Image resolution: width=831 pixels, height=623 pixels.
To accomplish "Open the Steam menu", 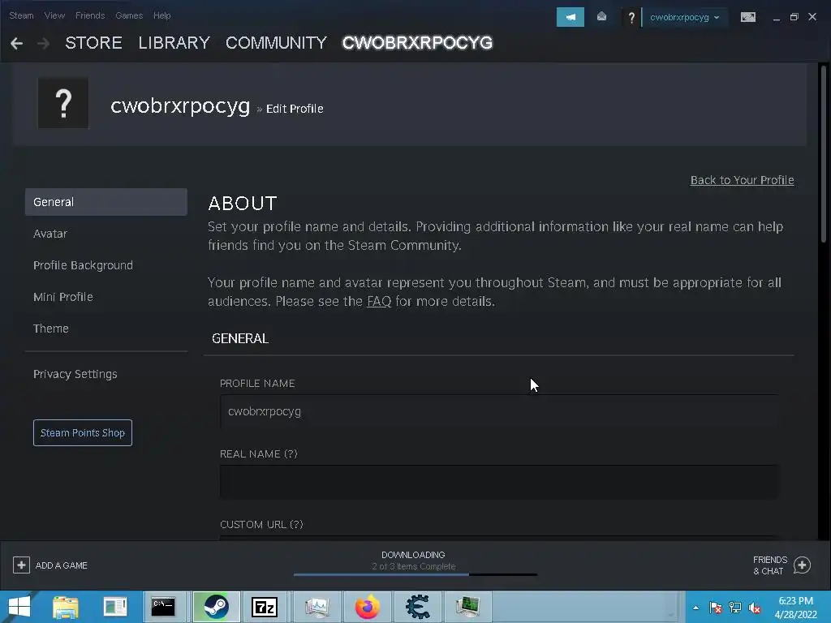I will [21, 15].
